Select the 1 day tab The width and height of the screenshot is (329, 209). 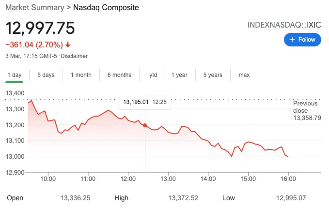[x=14, y=75]
